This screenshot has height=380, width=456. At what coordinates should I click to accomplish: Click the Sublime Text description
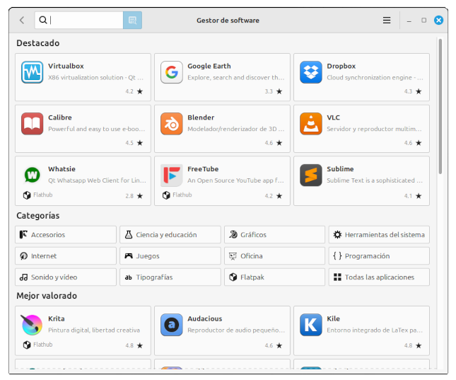click(375, 180)
